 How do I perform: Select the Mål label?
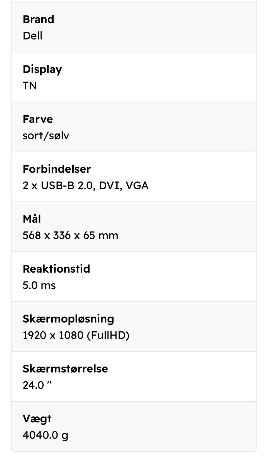point(32,219)
